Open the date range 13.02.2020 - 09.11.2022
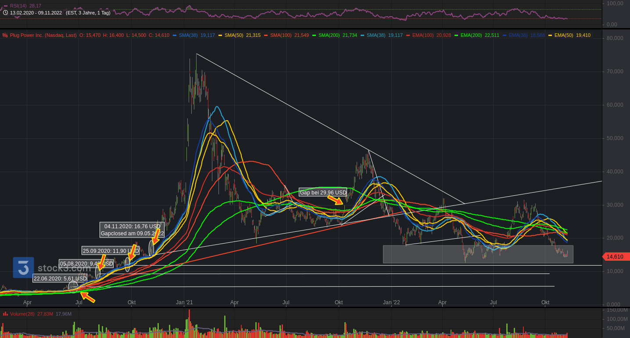Viewport: 630px width, 338px height. pos(36,13)
